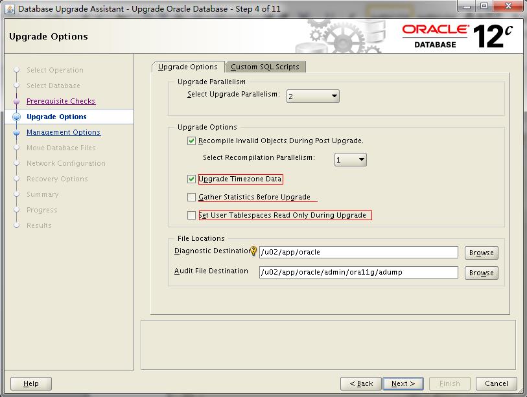The height and width of the screenshot is (397, 527).
Task: Enable Gather Statistics Before Upgrade
Action: point(191,197)
